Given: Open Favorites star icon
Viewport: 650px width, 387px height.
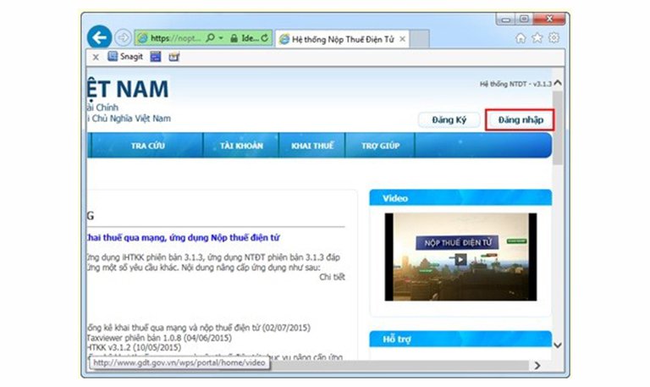Looking at the screenshot, I should pyautogui.click(x=537, y=38).
